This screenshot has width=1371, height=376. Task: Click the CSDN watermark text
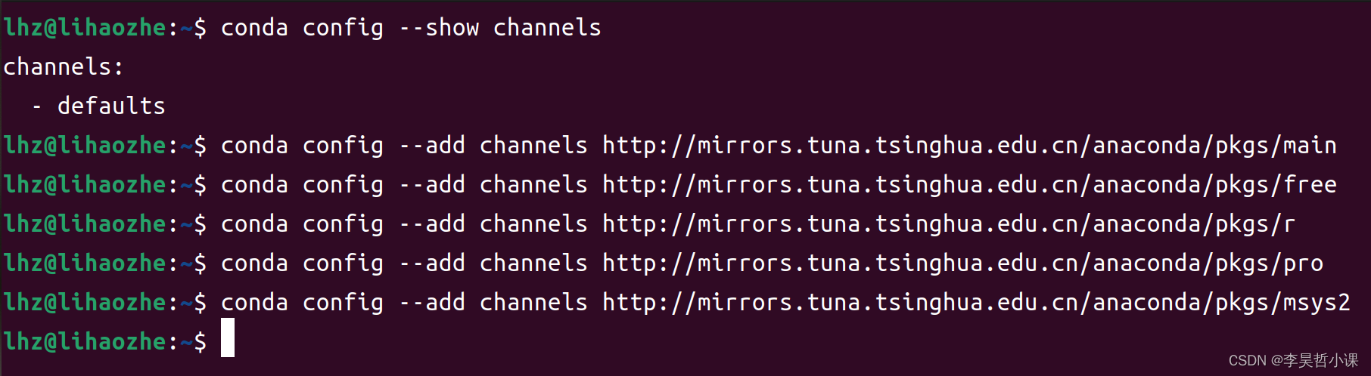pyautogui.click(x=1293, y=360)
